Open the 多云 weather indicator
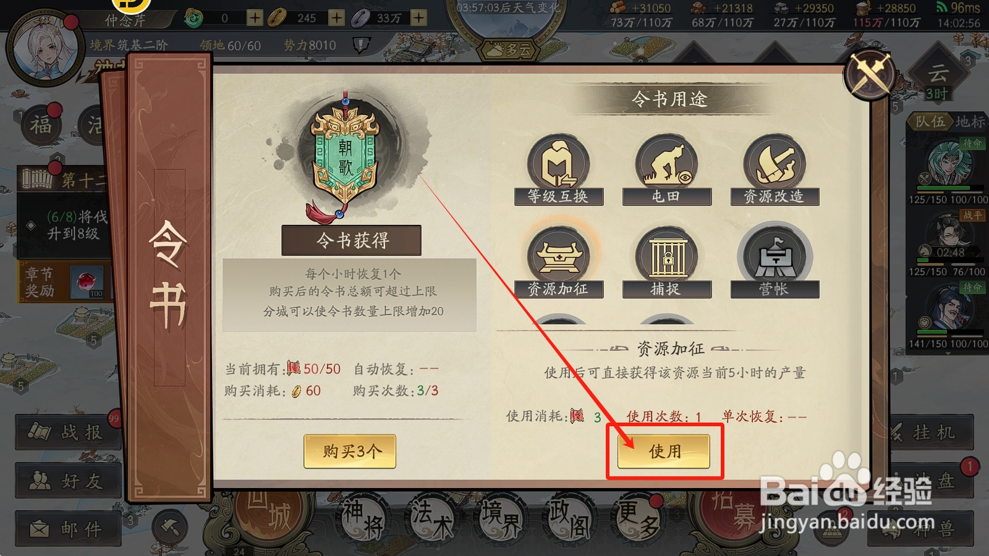This screenshot has width=989, height=556. 509,49
